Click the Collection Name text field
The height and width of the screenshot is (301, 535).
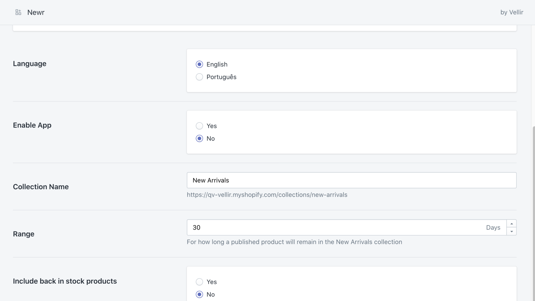351,180
